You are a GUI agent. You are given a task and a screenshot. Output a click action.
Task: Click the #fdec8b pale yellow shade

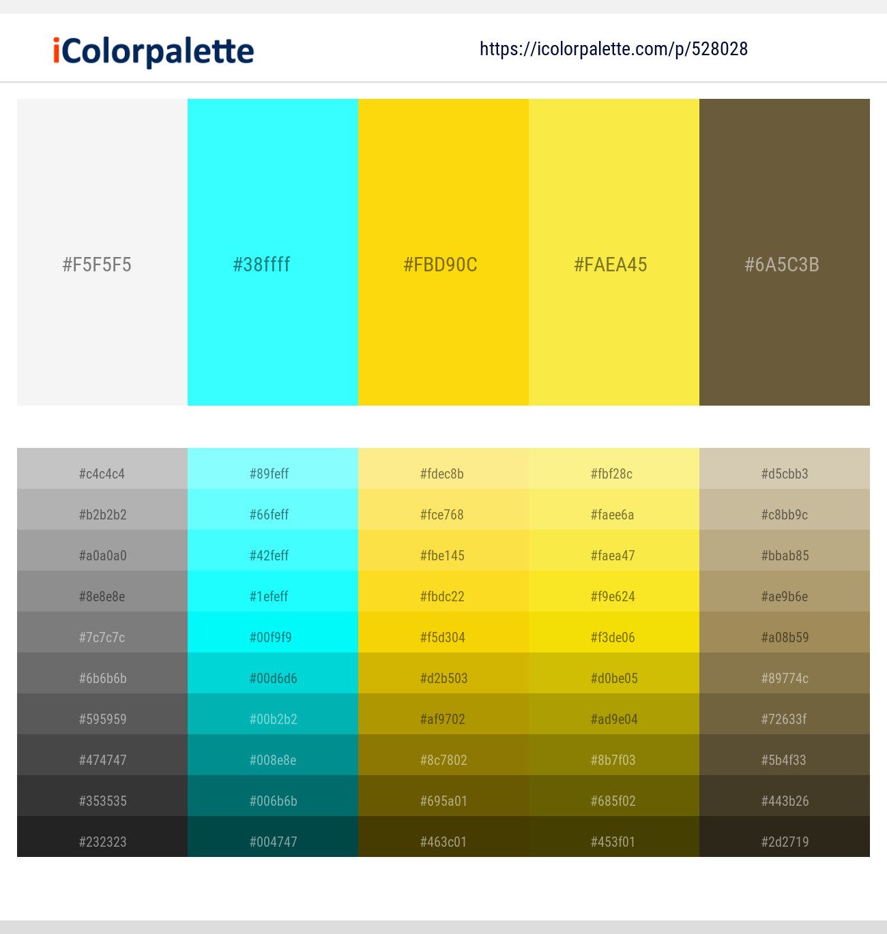coord(443,473)
